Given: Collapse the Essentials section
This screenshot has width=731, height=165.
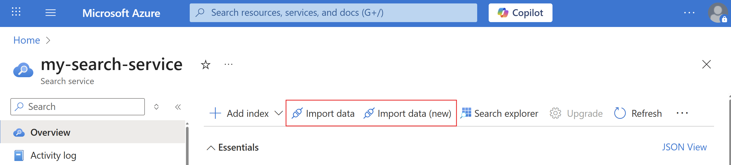Looking at the screenshot, I should 211,148.
